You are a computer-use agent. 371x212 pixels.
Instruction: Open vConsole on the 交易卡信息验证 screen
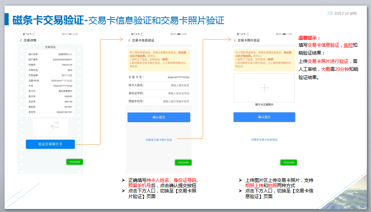[x=183, y=162]
